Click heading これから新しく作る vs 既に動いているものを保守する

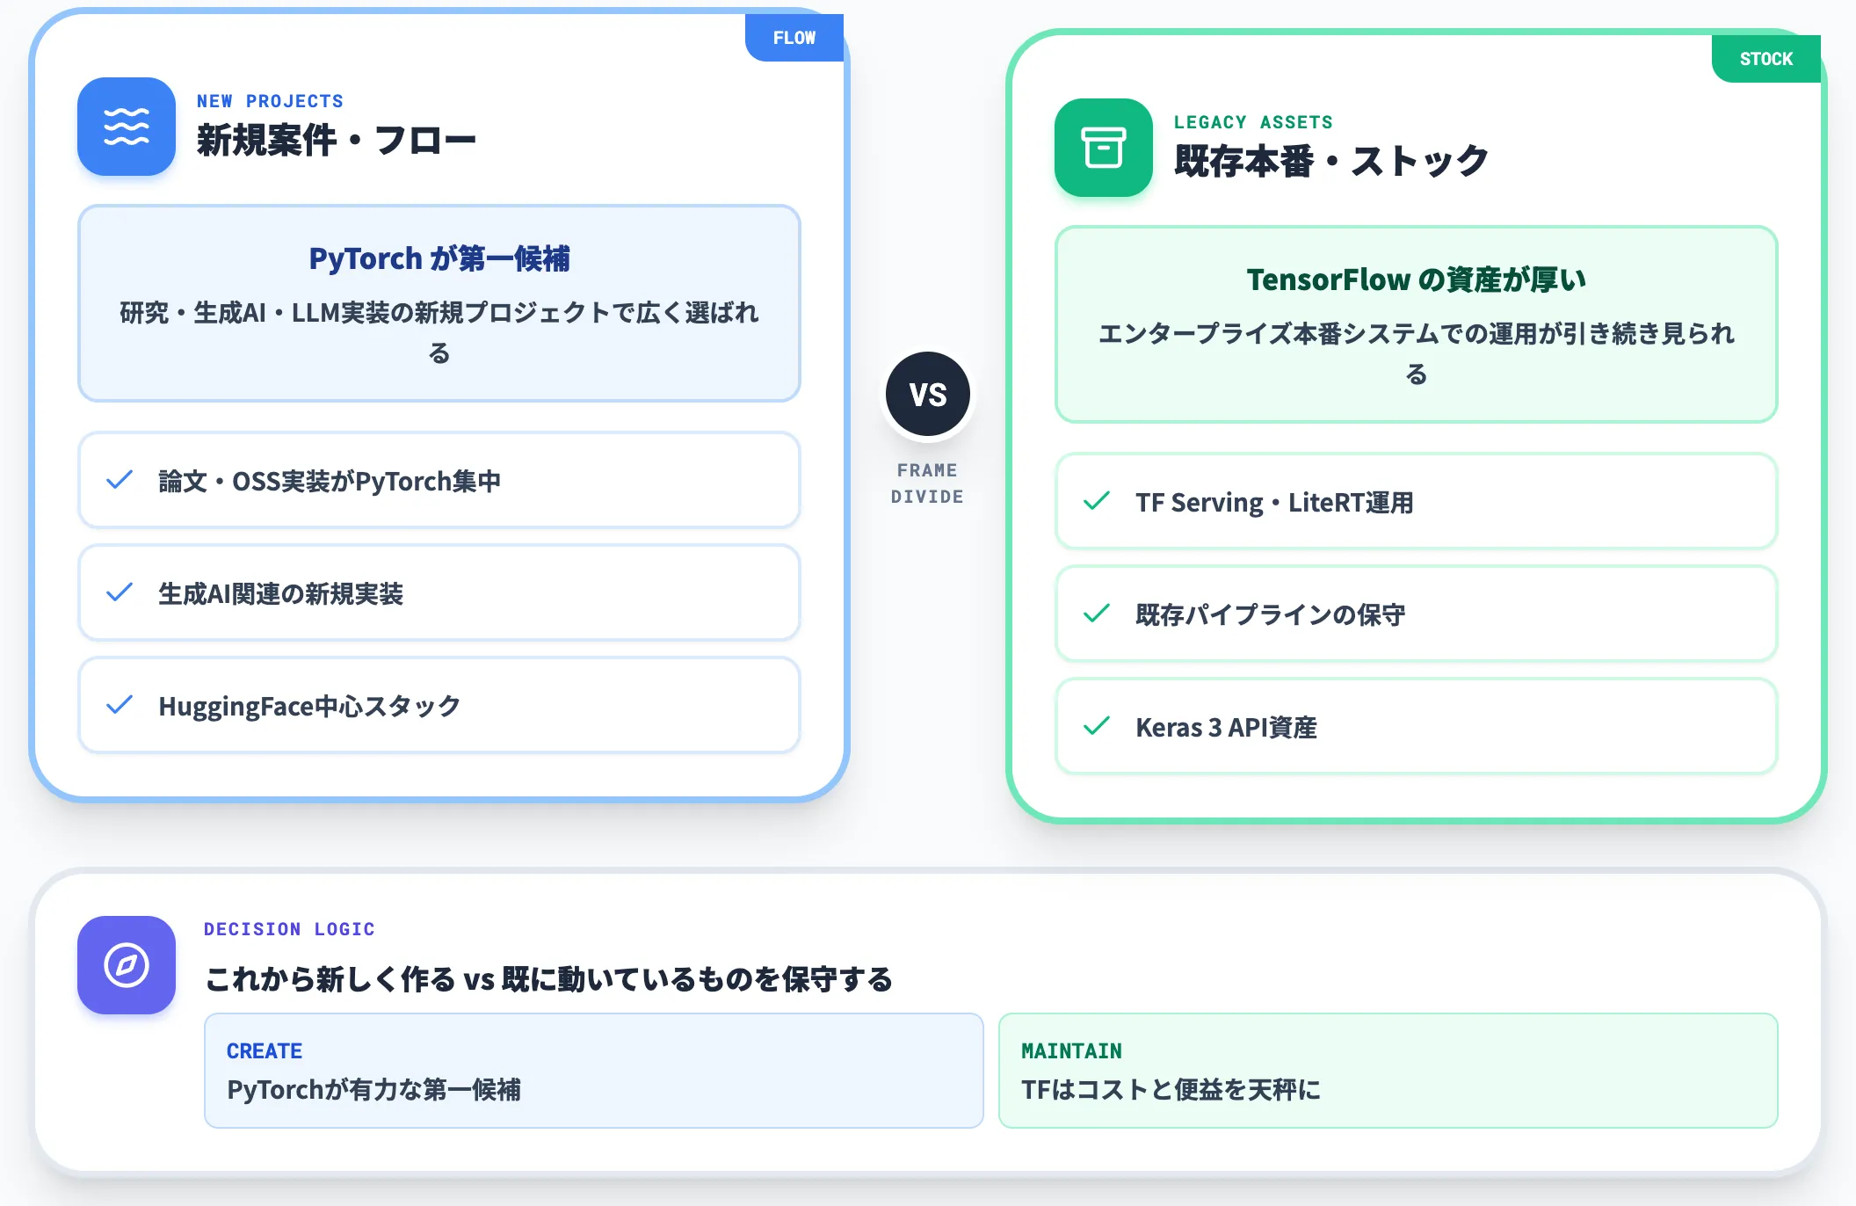click(x=549, y=978)
